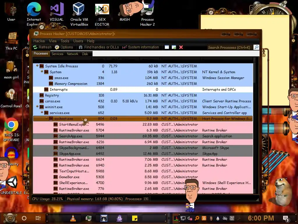
Task: Click Find handles or DLLs
Action: coord(99,47)
